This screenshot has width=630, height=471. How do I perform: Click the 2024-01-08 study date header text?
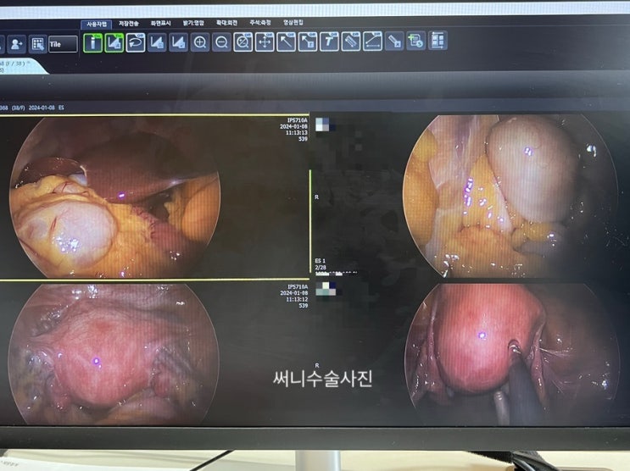42,108
